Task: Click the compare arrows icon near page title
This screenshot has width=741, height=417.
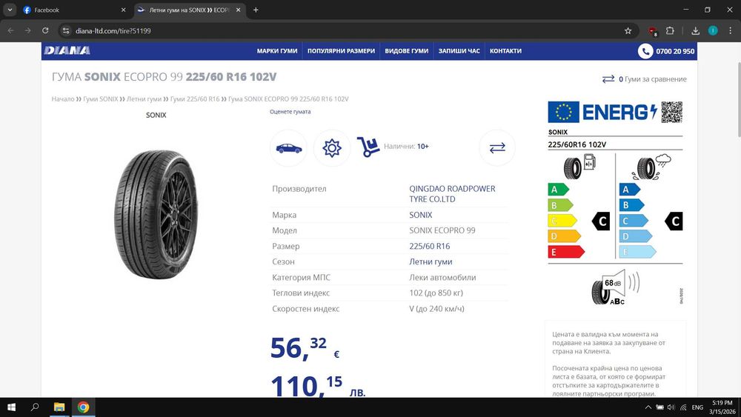Action: 608,79
